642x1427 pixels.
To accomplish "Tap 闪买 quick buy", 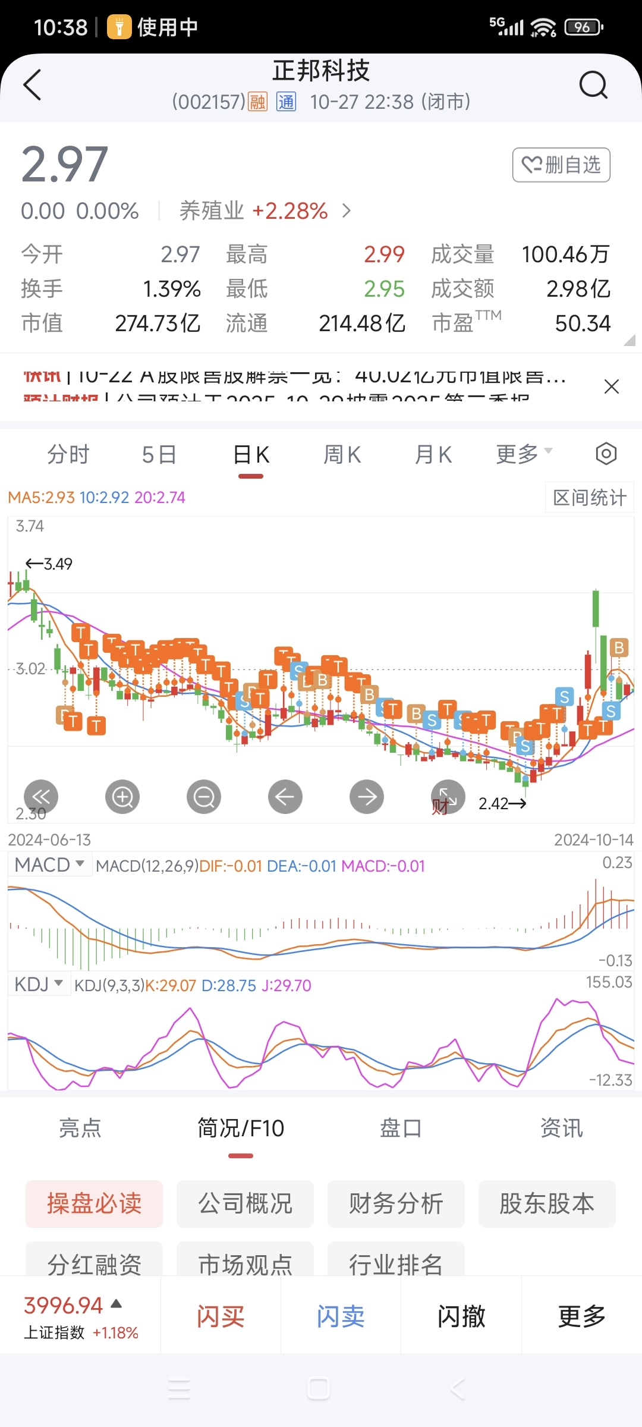I will coord(221,1316).
